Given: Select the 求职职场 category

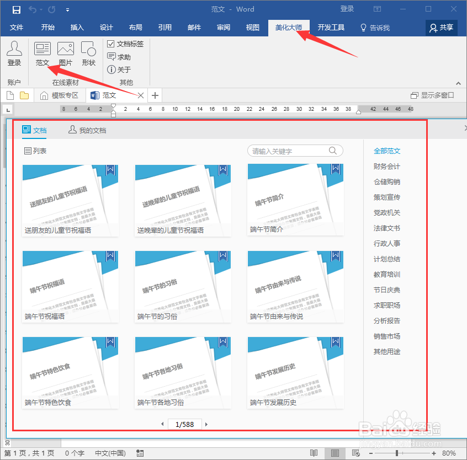Looking at the screenshot, I should [387, 305].
